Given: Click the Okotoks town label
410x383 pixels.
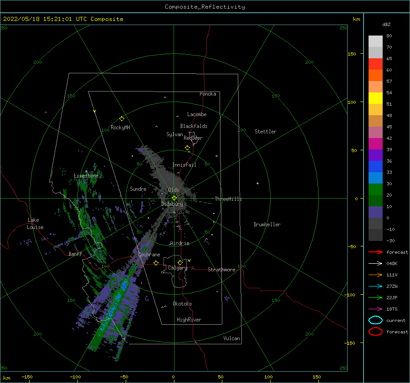Looking at the screenshot, I should coord(182,304).
